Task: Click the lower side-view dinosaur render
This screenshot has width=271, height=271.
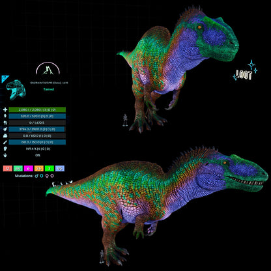Action: (157, 205)
